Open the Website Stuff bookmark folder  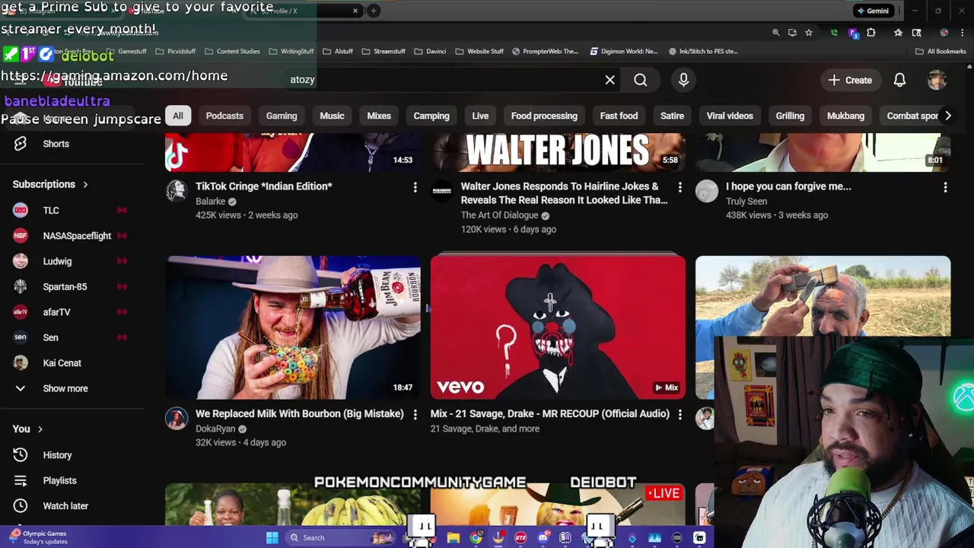pyautogui.click(x=479, y=51)
